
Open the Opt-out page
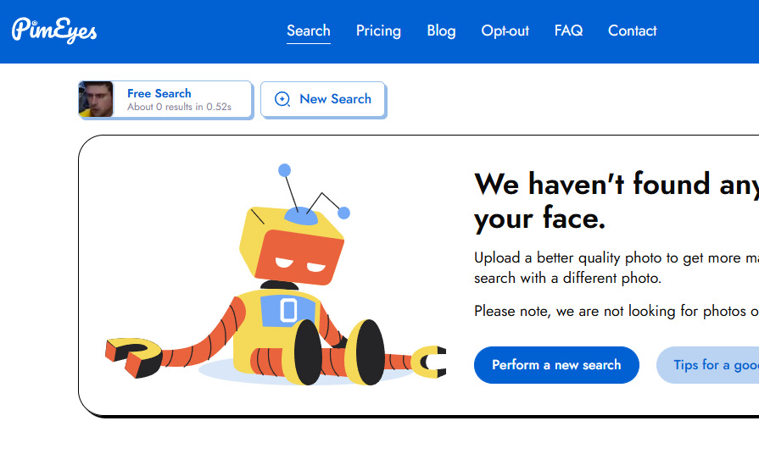[x=505, y=30]
